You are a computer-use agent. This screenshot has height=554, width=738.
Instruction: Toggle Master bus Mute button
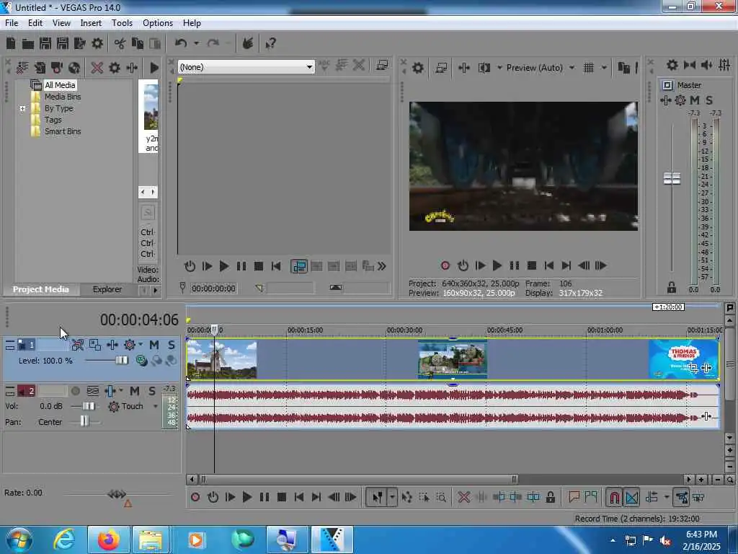[x=695, y=100]
